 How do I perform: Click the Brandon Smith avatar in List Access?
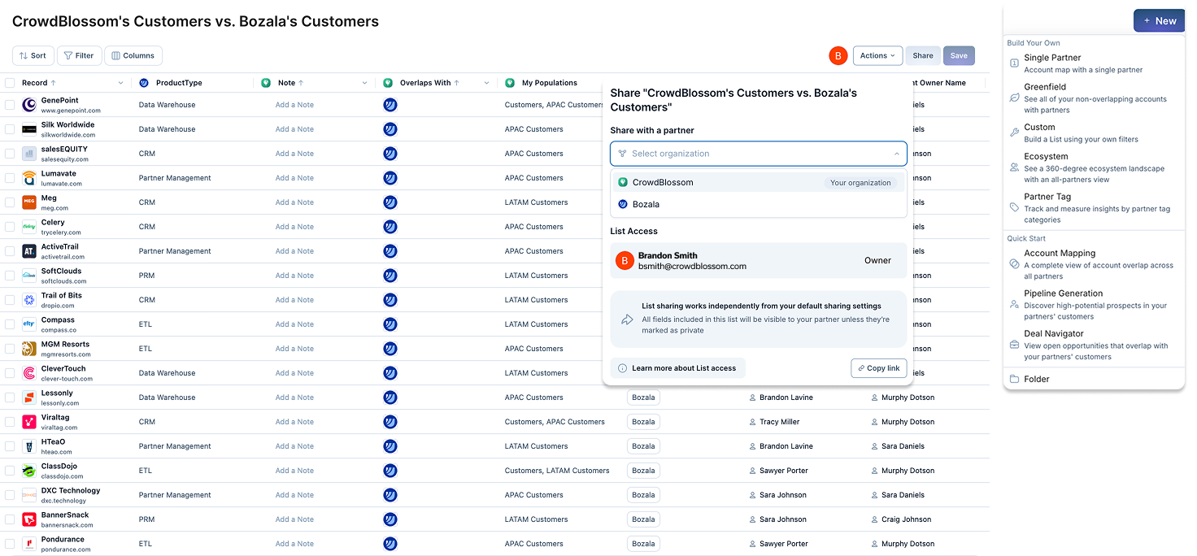coord(625,261)
